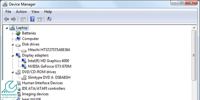Image resolution: width=200 pixels, height=100 pixels.
Task: Click the vertical scrollbar thumb
Action: point(194,55)
